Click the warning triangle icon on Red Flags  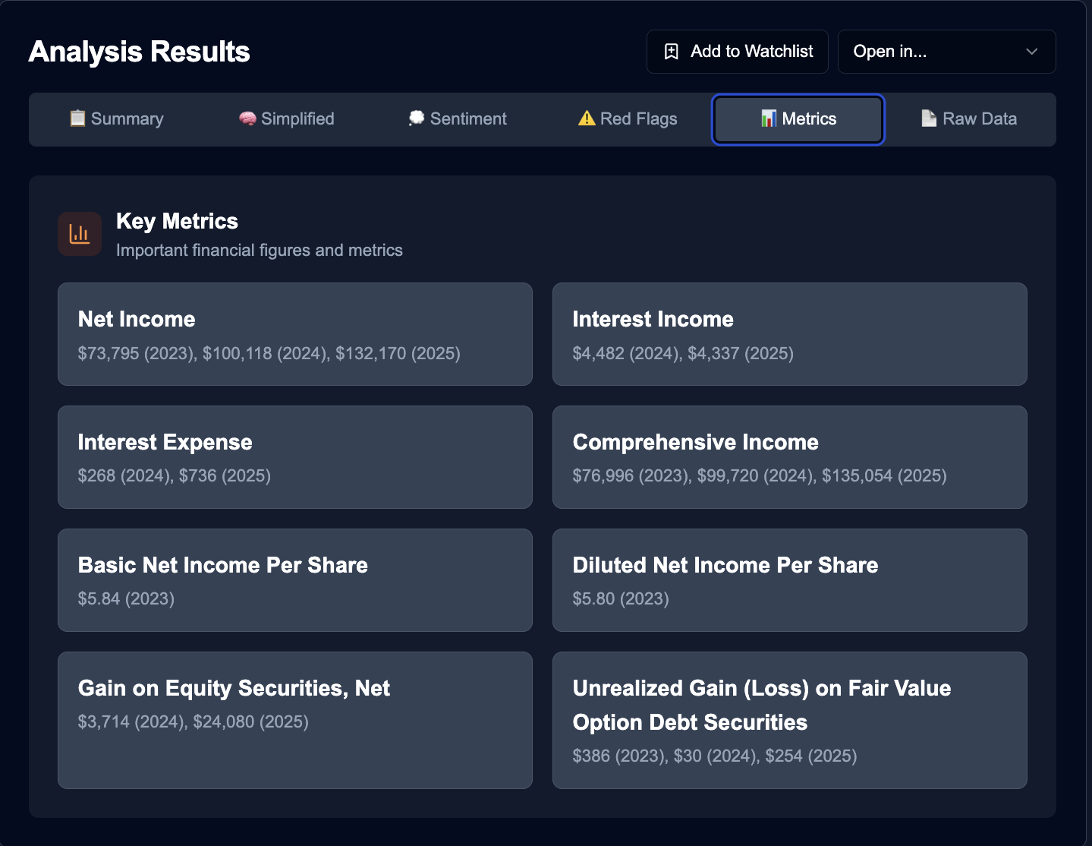click(584, 118)
